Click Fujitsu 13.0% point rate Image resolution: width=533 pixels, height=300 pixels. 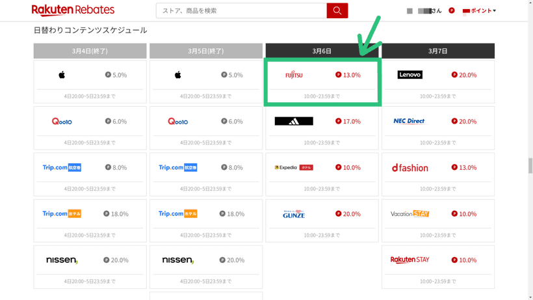[348, 75]
